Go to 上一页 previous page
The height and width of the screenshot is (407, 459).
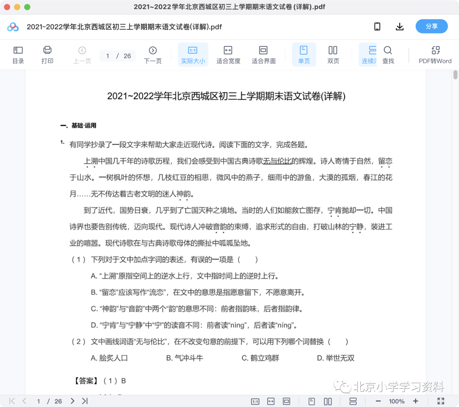coord(82,55)
